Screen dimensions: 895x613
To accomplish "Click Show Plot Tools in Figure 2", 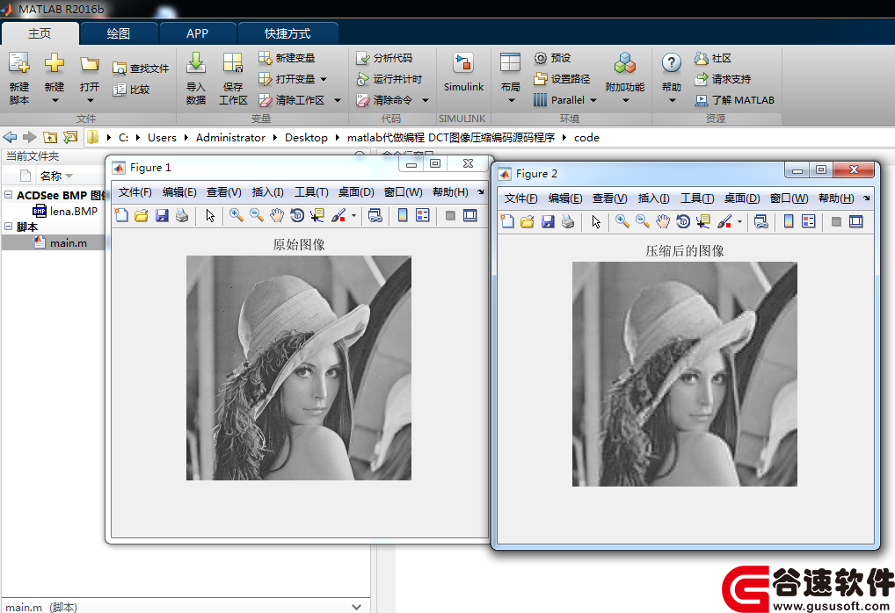I will coord(856,221).
